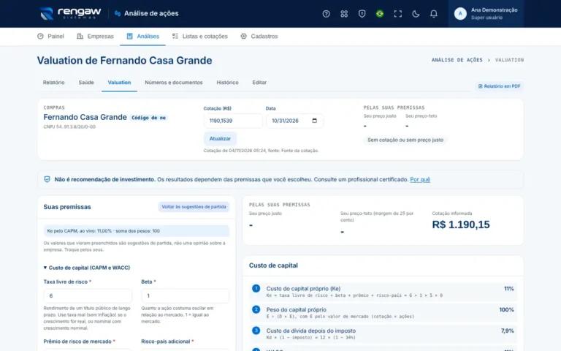Click the 7,9% value for Custo da dívida
The image size is (561, 351).
point(508,331)
